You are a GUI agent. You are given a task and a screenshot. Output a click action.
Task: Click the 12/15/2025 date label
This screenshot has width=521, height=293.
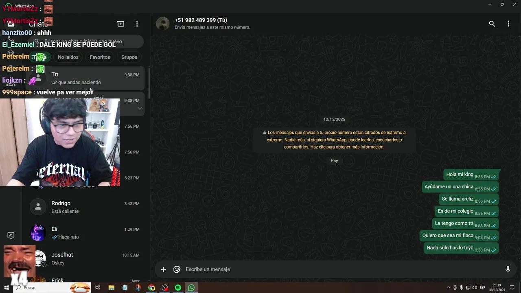334,119
